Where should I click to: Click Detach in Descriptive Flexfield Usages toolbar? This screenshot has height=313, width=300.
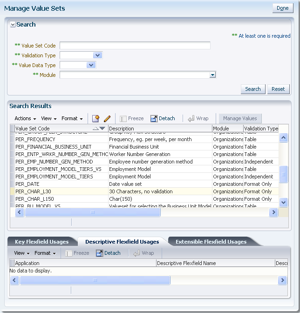click(108, 253)
